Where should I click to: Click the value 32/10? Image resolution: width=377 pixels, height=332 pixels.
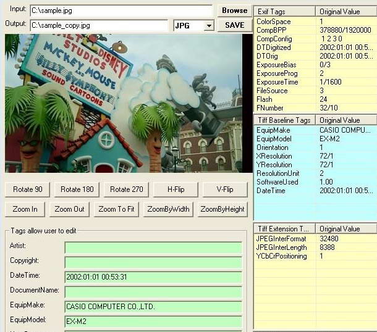tap(328, 108)
